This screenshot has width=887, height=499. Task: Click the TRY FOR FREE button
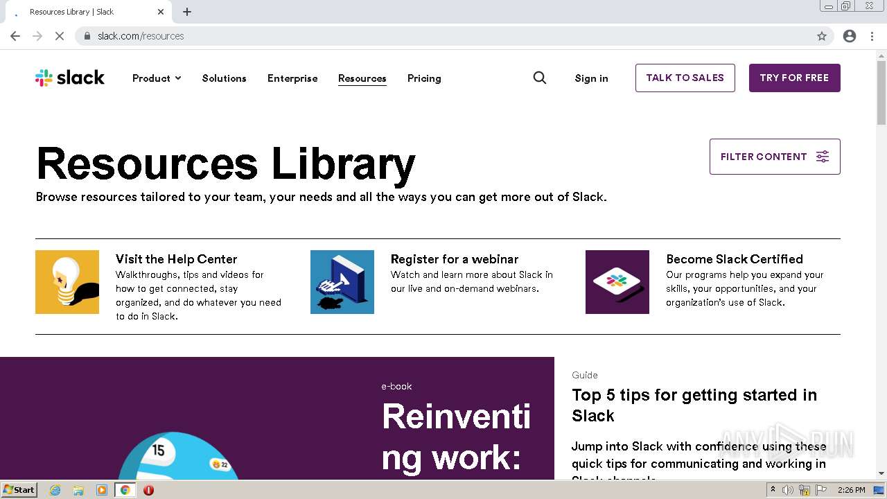[x=794, y=78]
